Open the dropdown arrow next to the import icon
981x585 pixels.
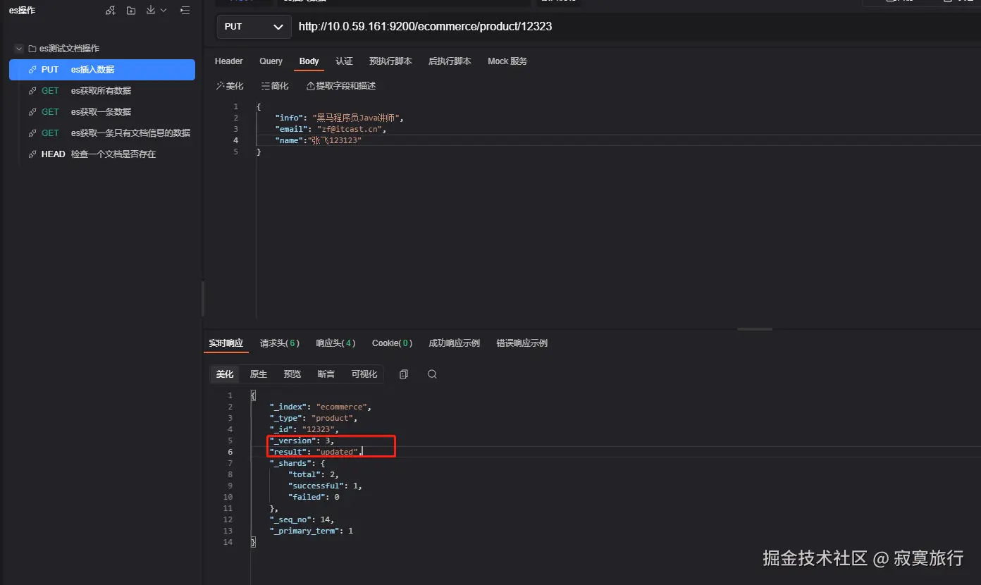pos(163,11)
